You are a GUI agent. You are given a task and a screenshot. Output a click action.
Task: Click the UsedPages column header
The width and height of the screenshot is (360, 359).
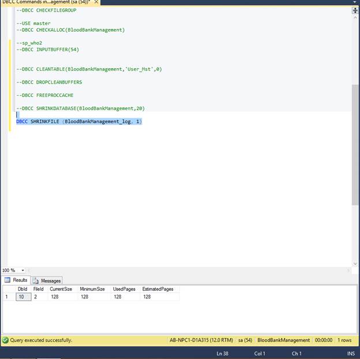pos(124,289)
